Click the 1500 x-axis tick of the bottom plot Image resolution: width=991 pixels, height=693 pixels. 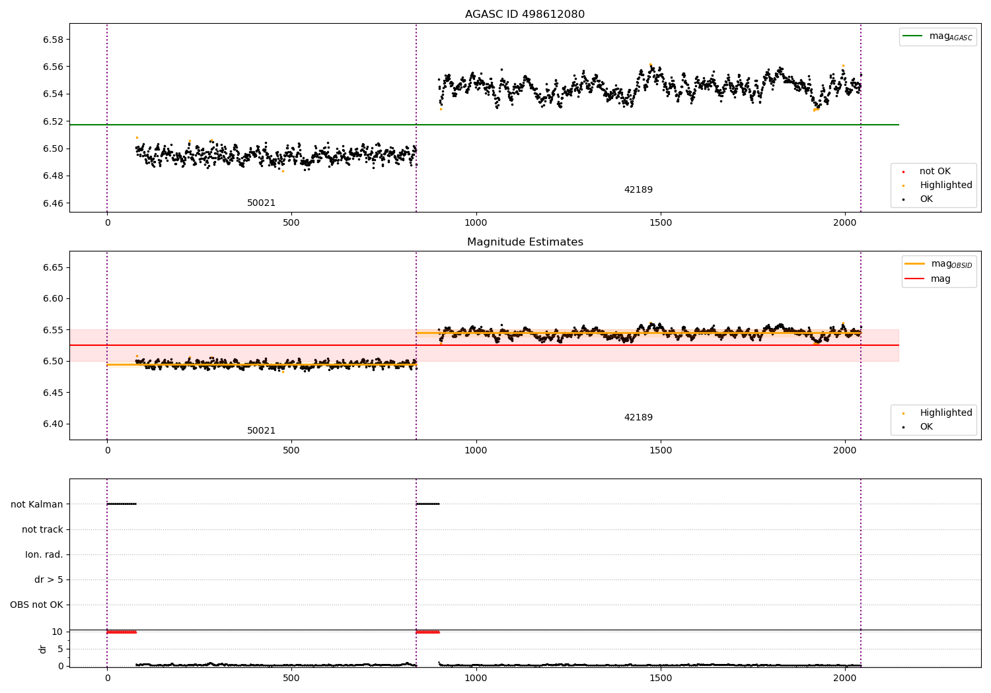[660, 678]
